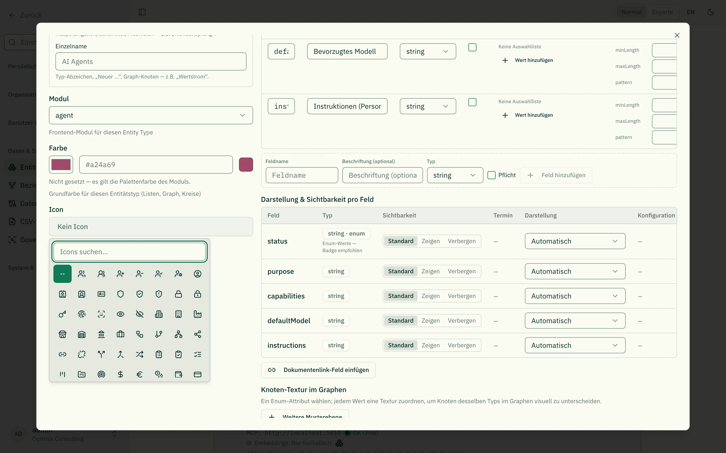The width and height of the screenshot is (726, 453).
Task: Select the shield with checkmark icon
Action: click(x=139, y=294)
